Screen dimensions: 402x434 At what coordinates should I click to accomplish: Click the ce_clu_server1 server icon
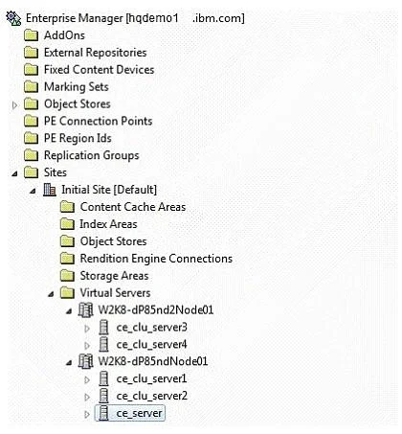pos(103,378)
